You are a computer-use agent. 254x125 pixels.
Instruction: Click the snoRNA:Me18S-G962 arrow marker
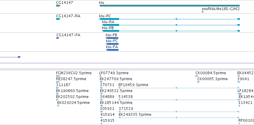[202, 12]
